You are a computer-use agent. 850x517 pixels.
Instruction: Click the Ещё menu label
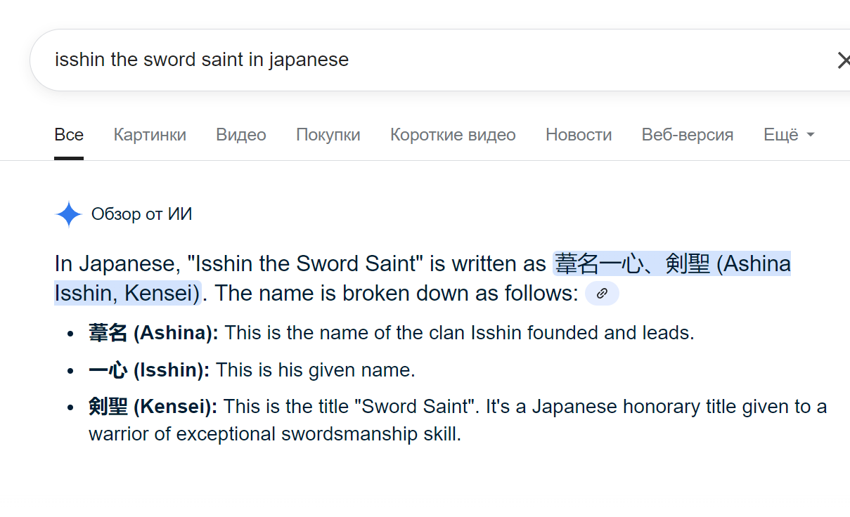[781, 135]
